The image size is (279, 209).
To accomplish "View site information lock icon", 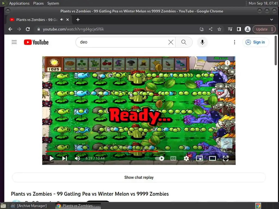I will click(x=39, y=29).
